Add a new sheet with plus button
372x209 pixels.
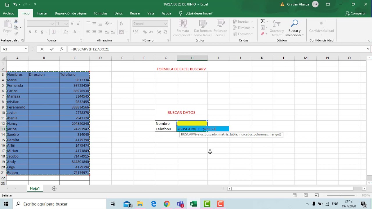tap(54, 188)
